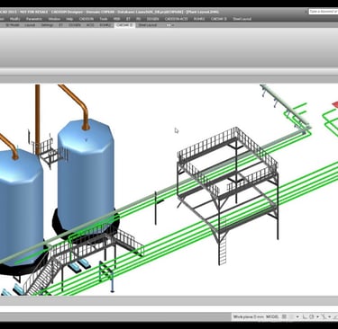Screen dimensions: 338x329
Task: Click the grid layout icon beside MODEL
Action: coord(284,316)
